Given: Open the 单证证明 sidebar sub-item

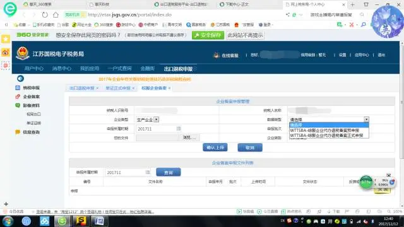Looking at the screenshot, I should [x=33, y=123].
